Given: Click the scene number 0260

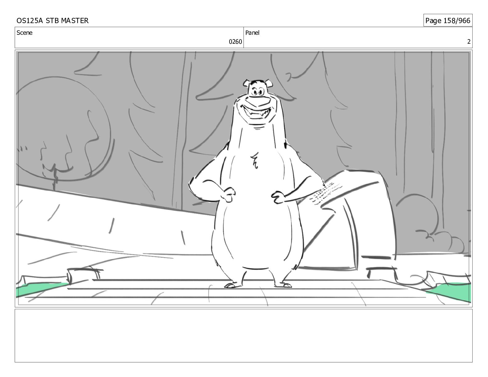Looking at the screenshot, I should (x=235, y=42).
